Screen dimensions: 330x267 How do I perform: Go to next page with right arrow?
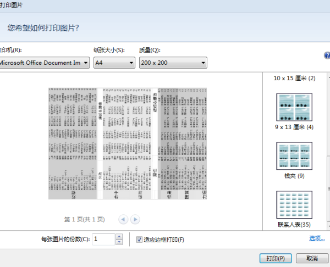[x=135, y=219]
